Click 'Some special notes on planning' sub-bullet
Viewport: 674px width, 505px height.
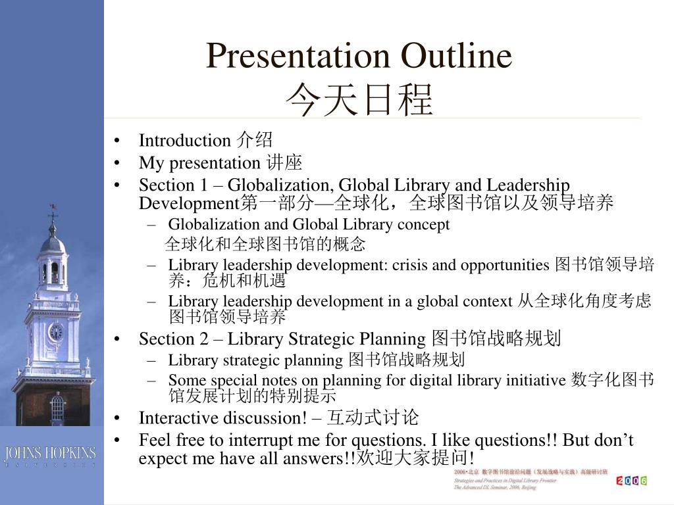(x=411, y=387)
